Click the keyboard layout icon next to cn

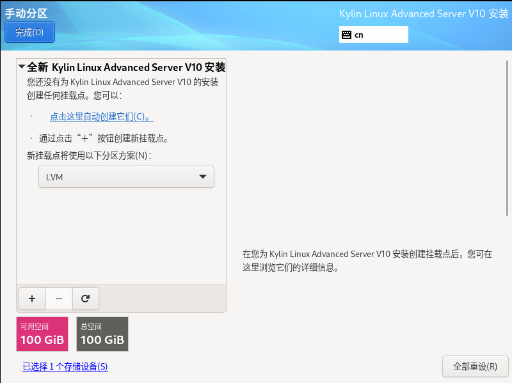[346, 35]
